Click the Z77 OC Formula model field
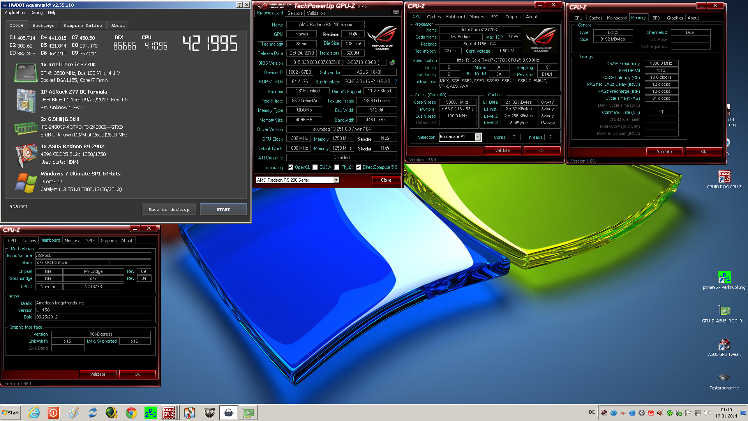The height and width of the screenshot is (421, 748). 72,263
